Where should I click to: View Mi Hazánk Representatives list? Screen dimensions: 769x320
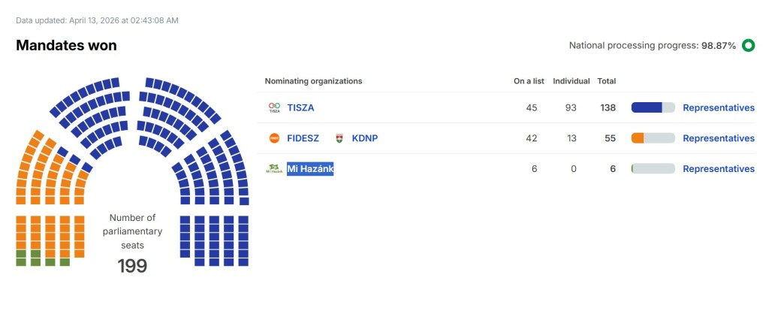point(718,169)
